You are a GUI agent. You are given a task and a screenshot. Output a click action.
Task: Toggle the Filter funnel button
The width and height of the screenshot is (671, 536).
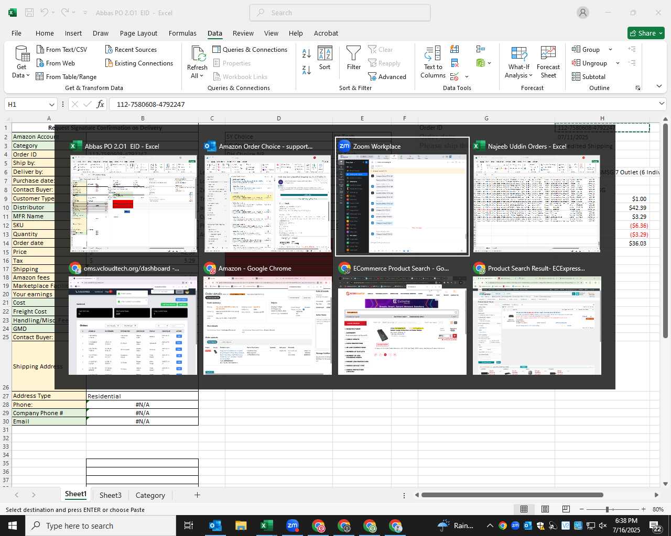[354, 59]
